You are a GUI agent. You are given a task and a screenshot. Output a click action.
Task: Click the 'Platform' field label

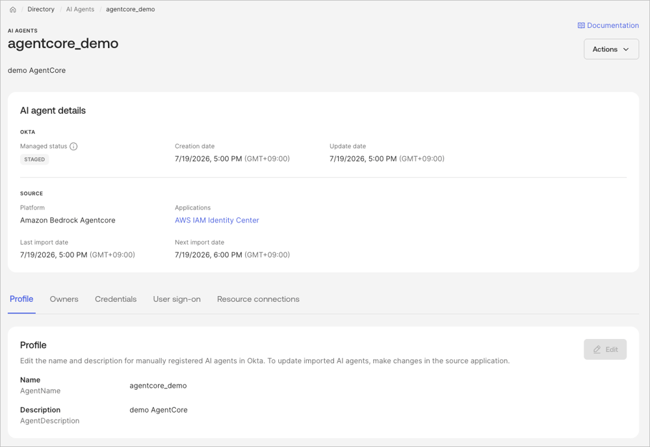[32, 208]
